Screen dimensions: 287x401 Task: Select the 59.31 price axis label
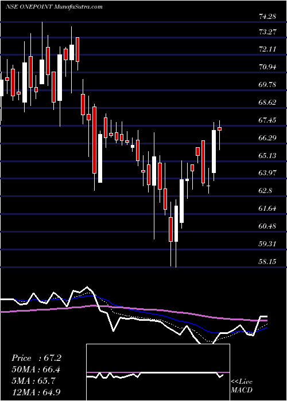tap(267, 243)
